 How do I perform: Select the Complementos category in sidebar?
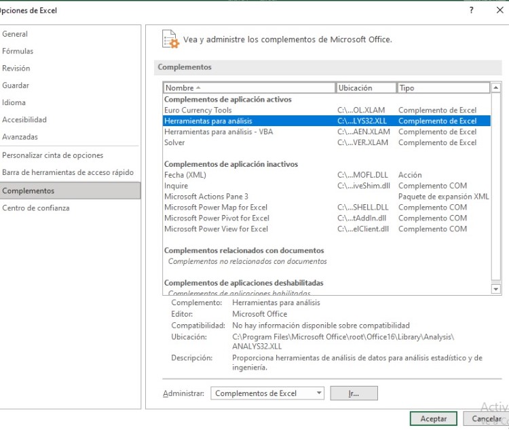[x=70, y=191]
